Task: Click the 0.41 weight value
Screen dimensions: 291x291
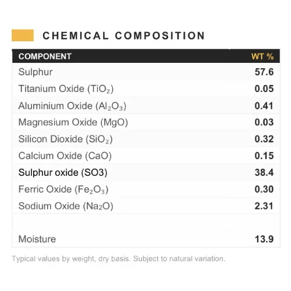Action: [x=264, y=106]
